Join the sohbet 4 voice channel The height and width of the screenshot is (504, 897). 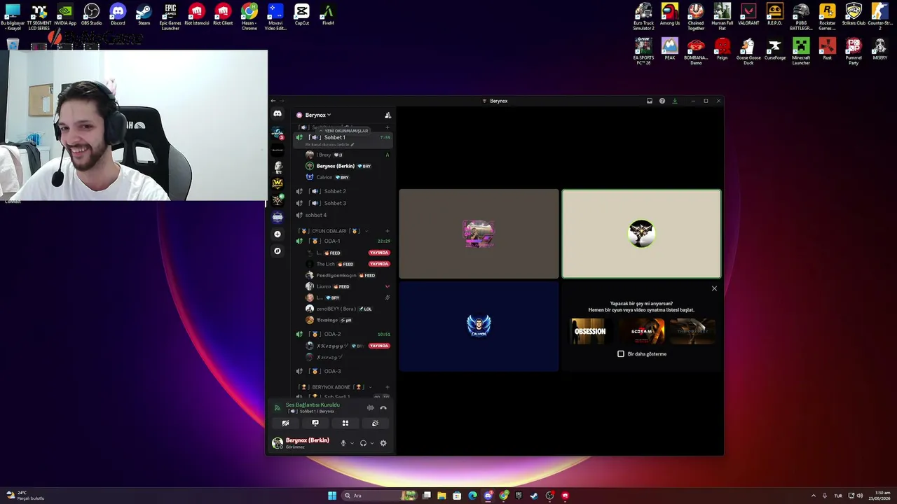pos(343,215)
